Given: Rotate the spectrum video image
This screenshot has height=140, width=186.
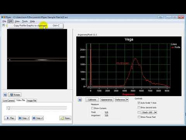Looking at the screenshot, I should pyautogui.click(x=15, y=95).
